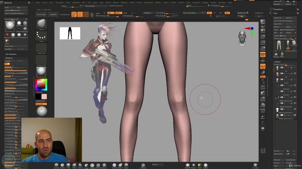Open LightBox from top shelf
Image resolution: width=302 pixels, height=169 pixels.
pos(53,15)
